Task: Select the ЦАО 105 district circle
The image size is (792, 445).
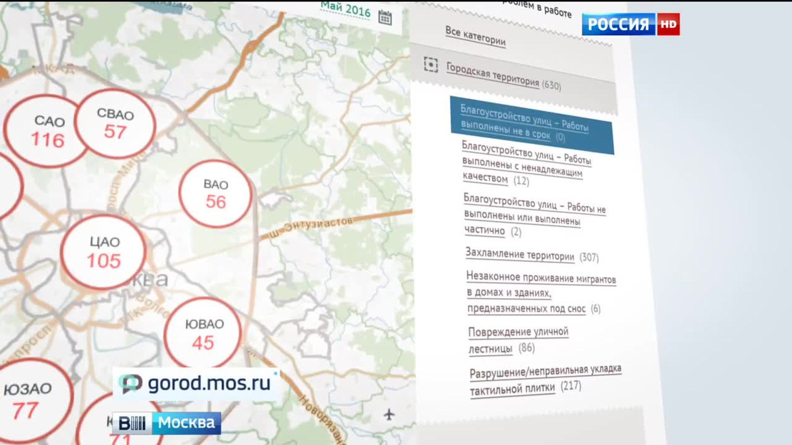Action: point(104,252)
